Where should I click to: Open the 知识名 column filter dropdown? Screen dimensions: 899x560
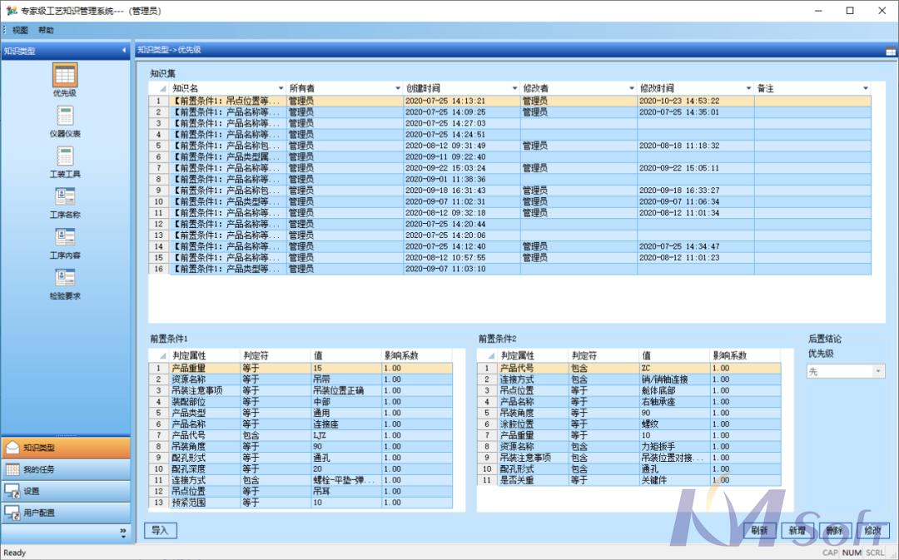pos(281,87)
